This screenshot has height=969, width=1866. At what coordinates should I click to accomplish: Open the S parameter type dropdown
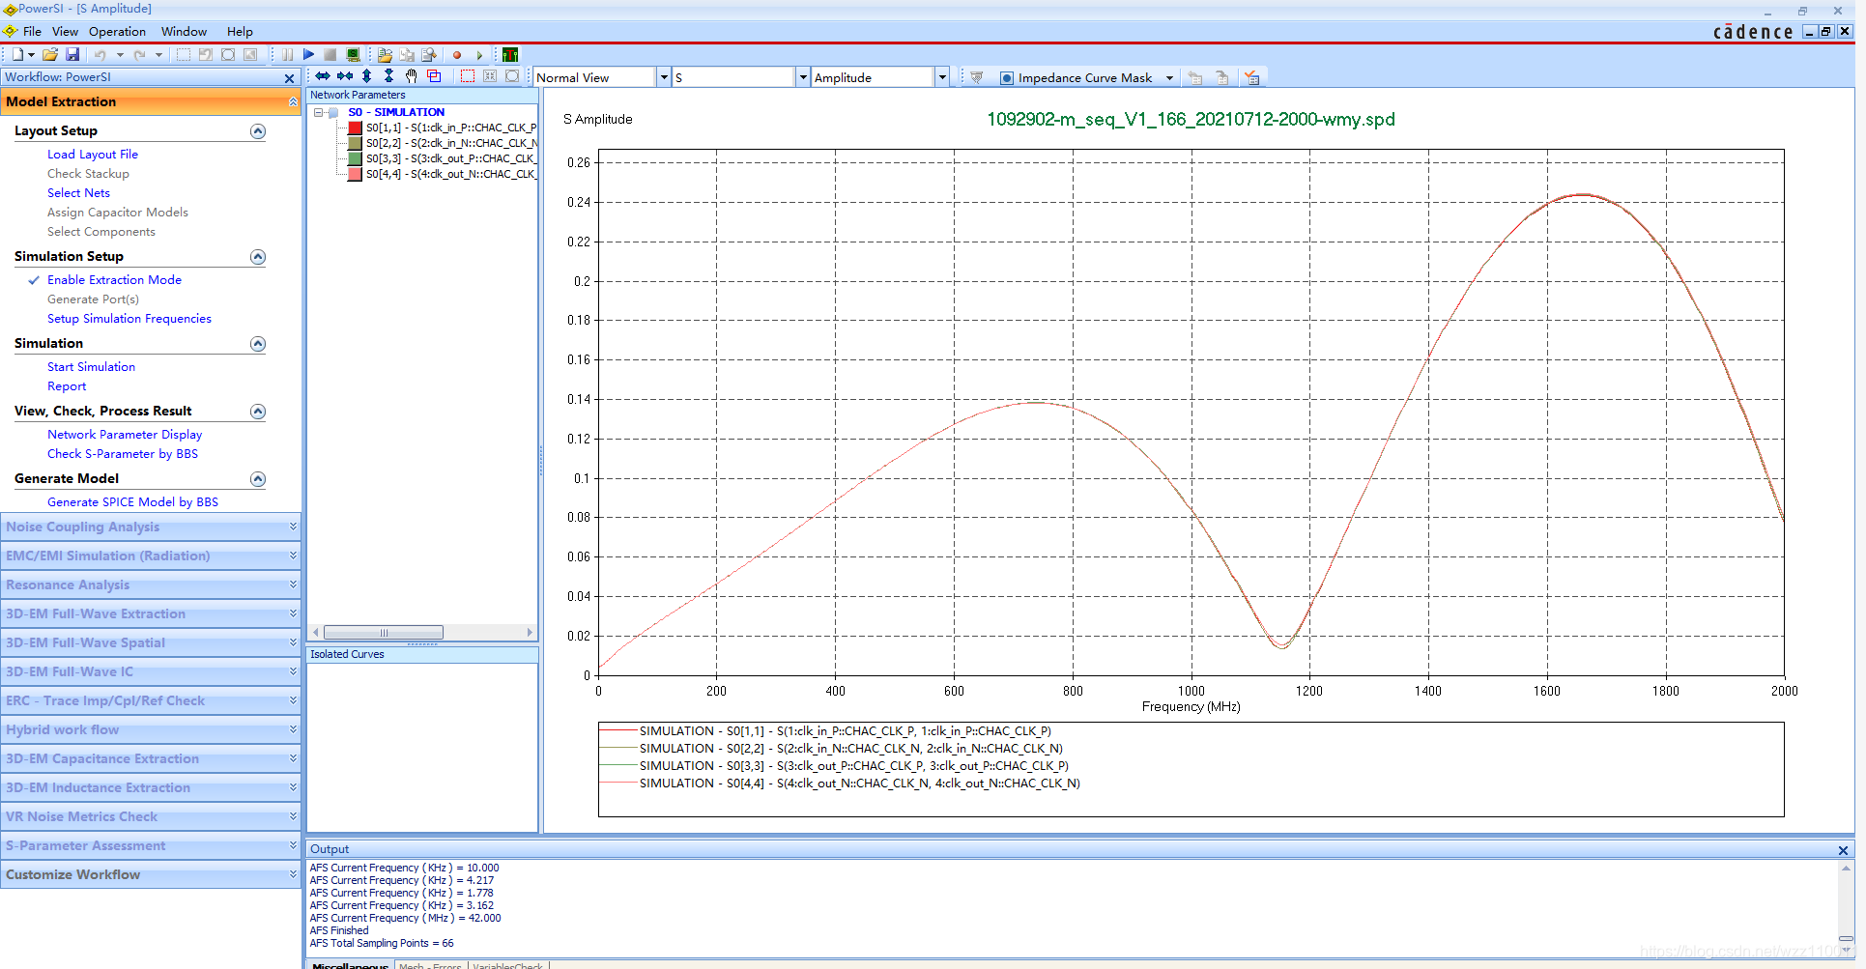tap(803, 77)
